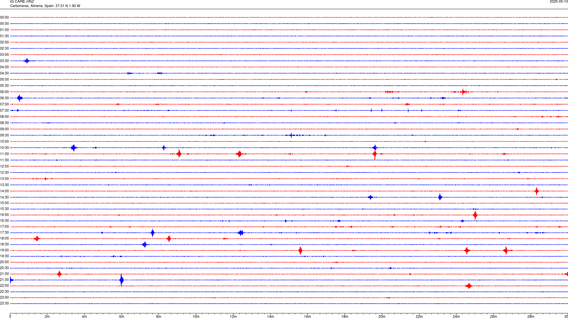Click the event near 9m on 11:00 trace
The height and width of the screenshot is (319, 568).
179,154
